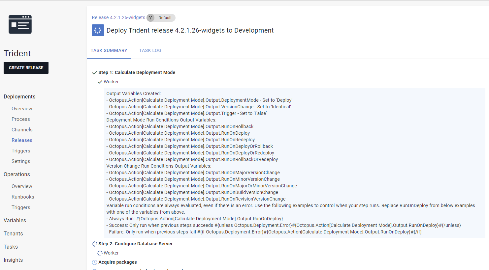
Task: Click the Output.RunOnDeployOrRollback log line
Action: (190, 146)
